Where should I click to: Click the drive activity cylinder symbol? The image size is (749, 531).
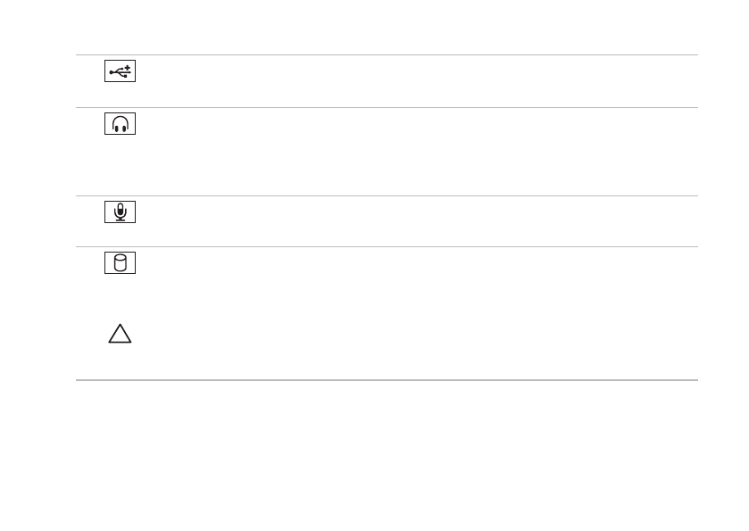coord(120,263)
